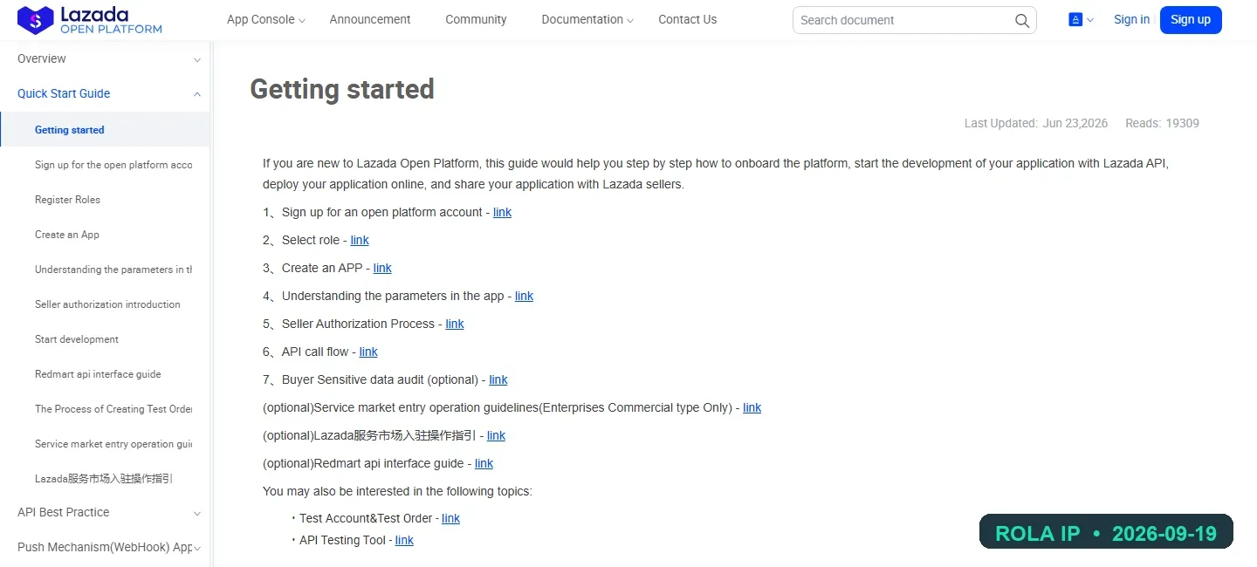
Task: Expand the Push Mechanism(WebHook) section
Action: coord(197,548)
